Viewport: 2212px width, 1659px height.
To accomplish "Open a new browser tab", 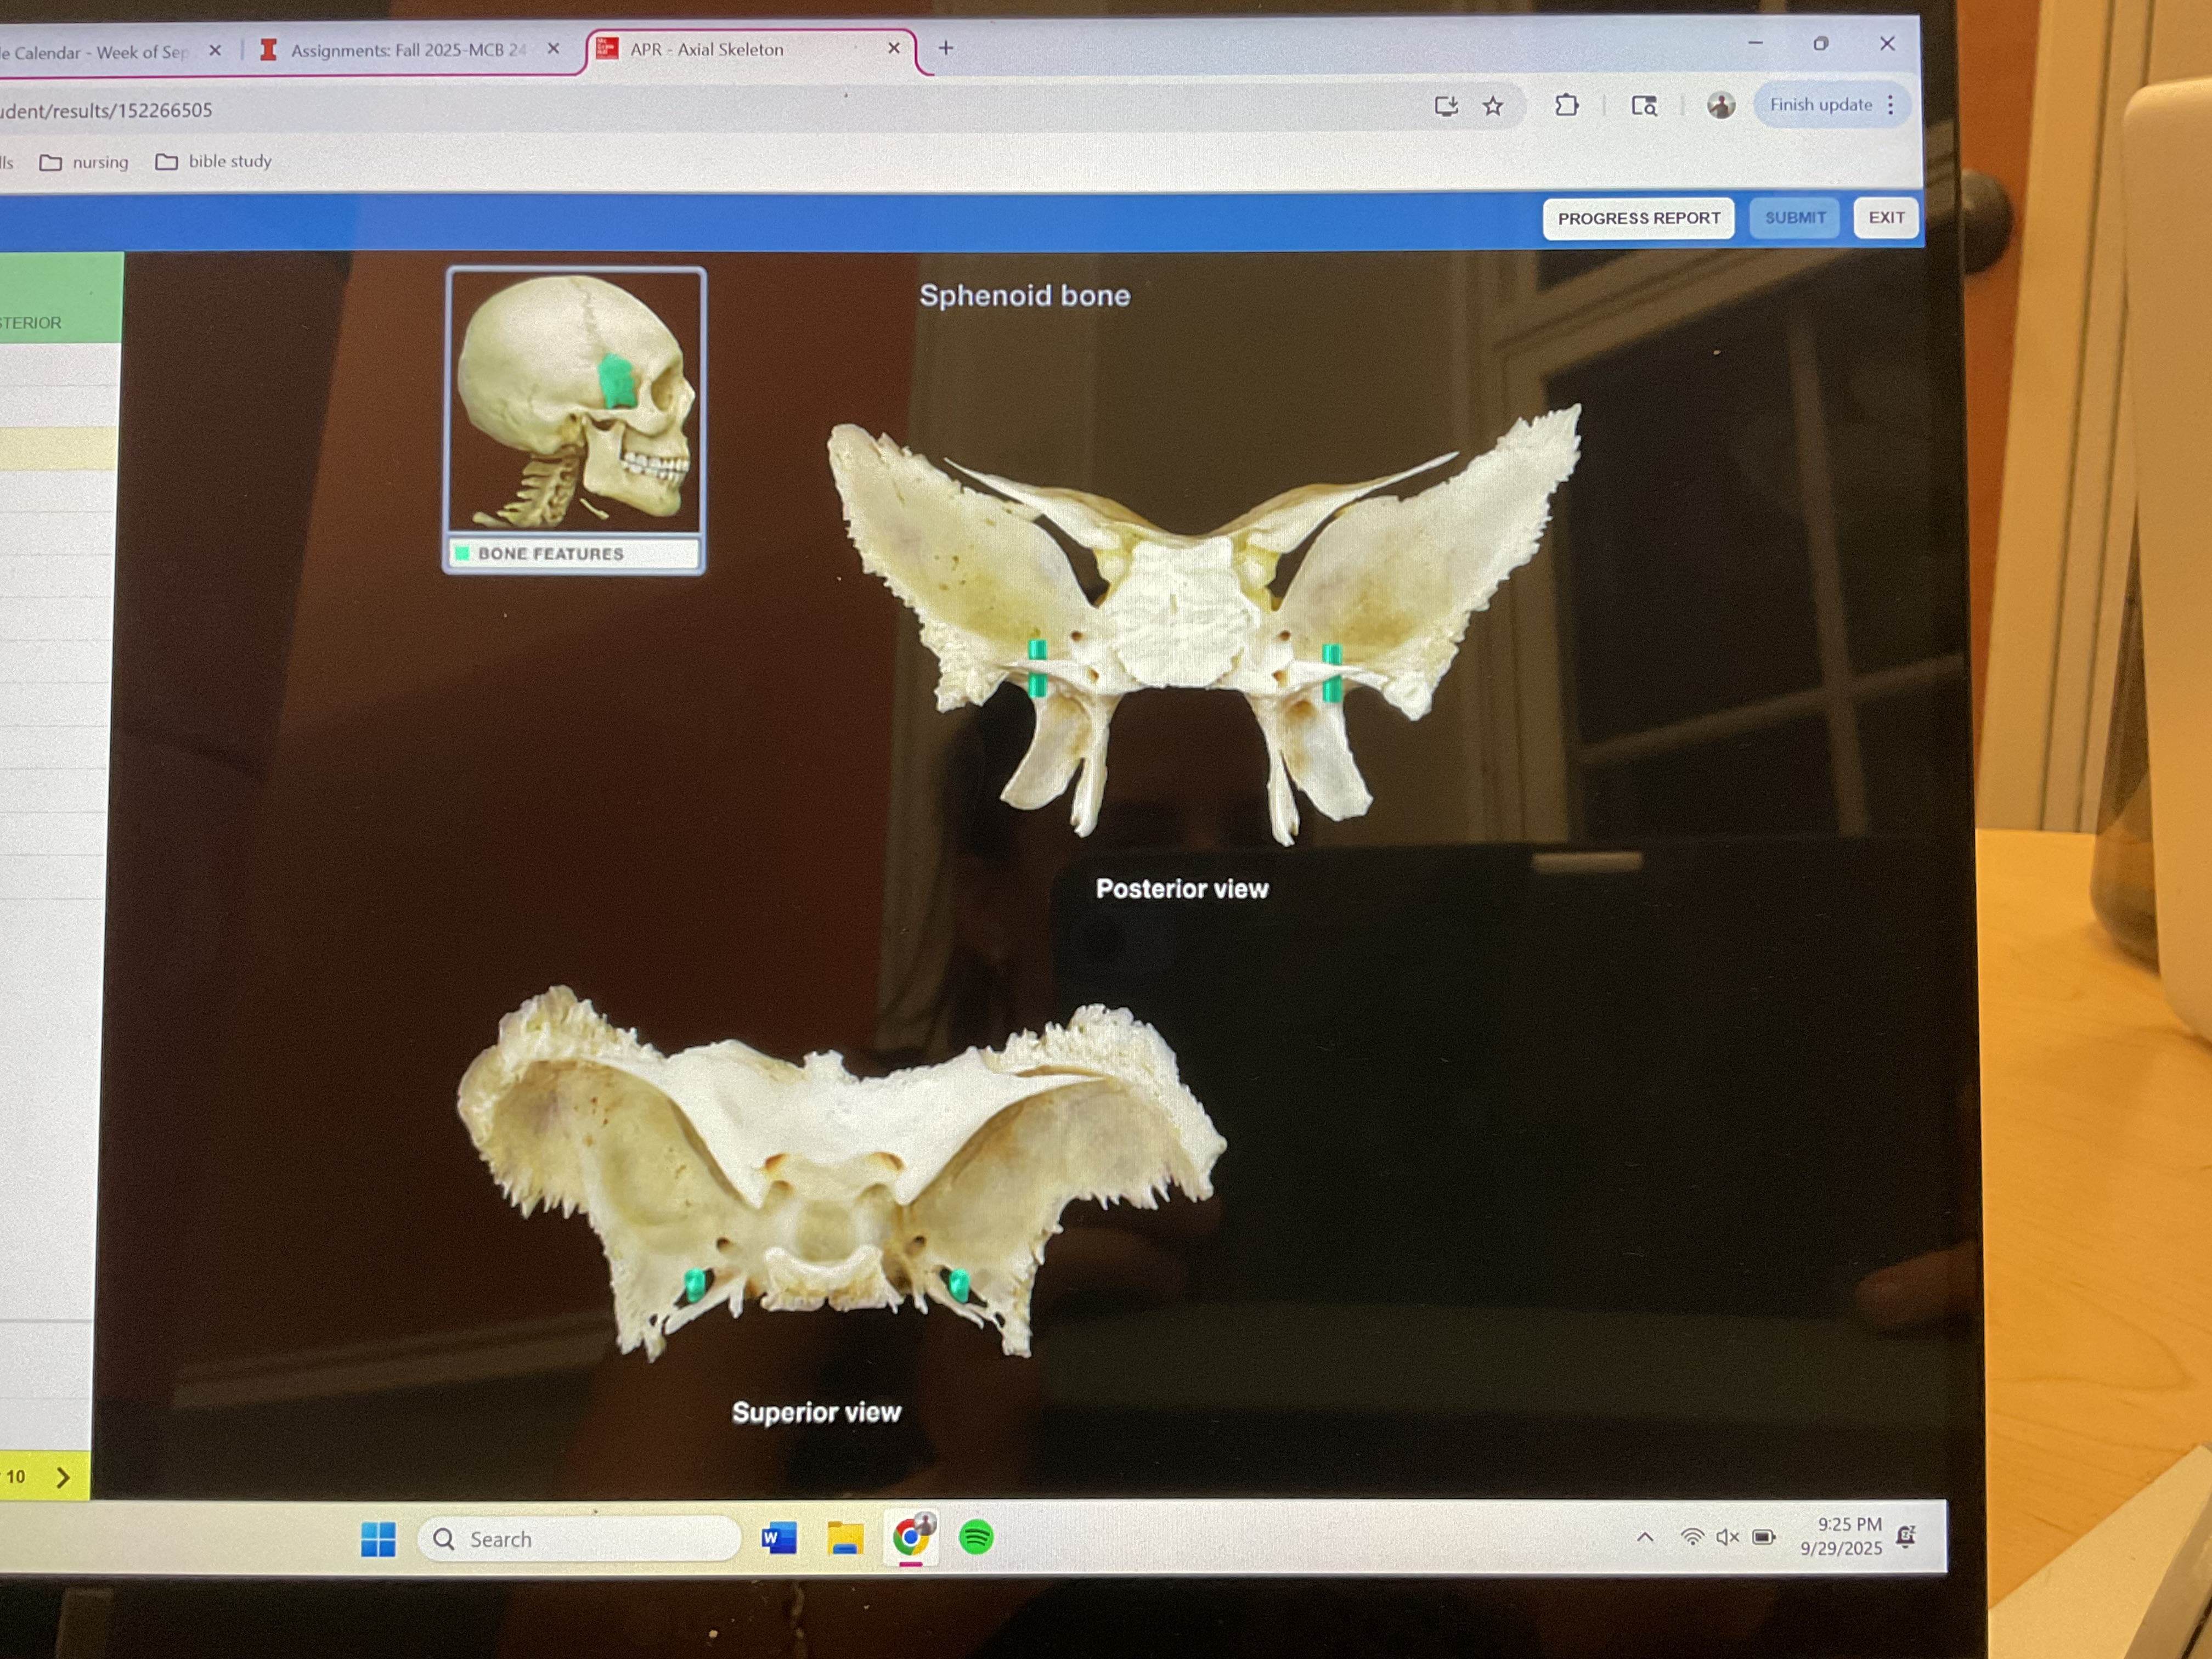I will point(945,48).
